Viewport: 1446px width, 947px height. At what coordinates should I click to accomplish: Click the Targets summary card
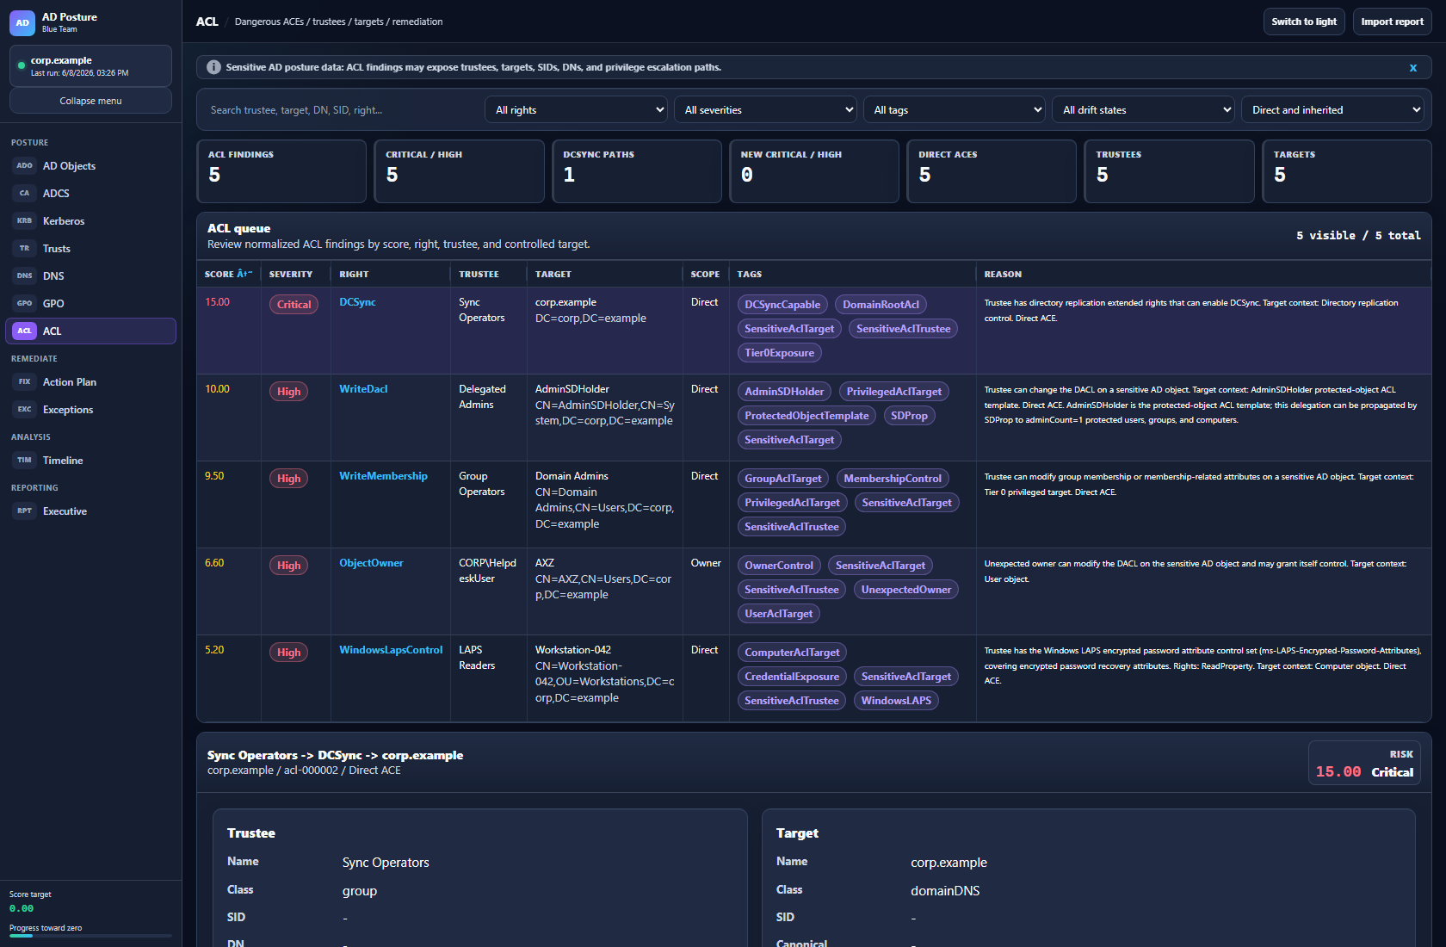1347,171
